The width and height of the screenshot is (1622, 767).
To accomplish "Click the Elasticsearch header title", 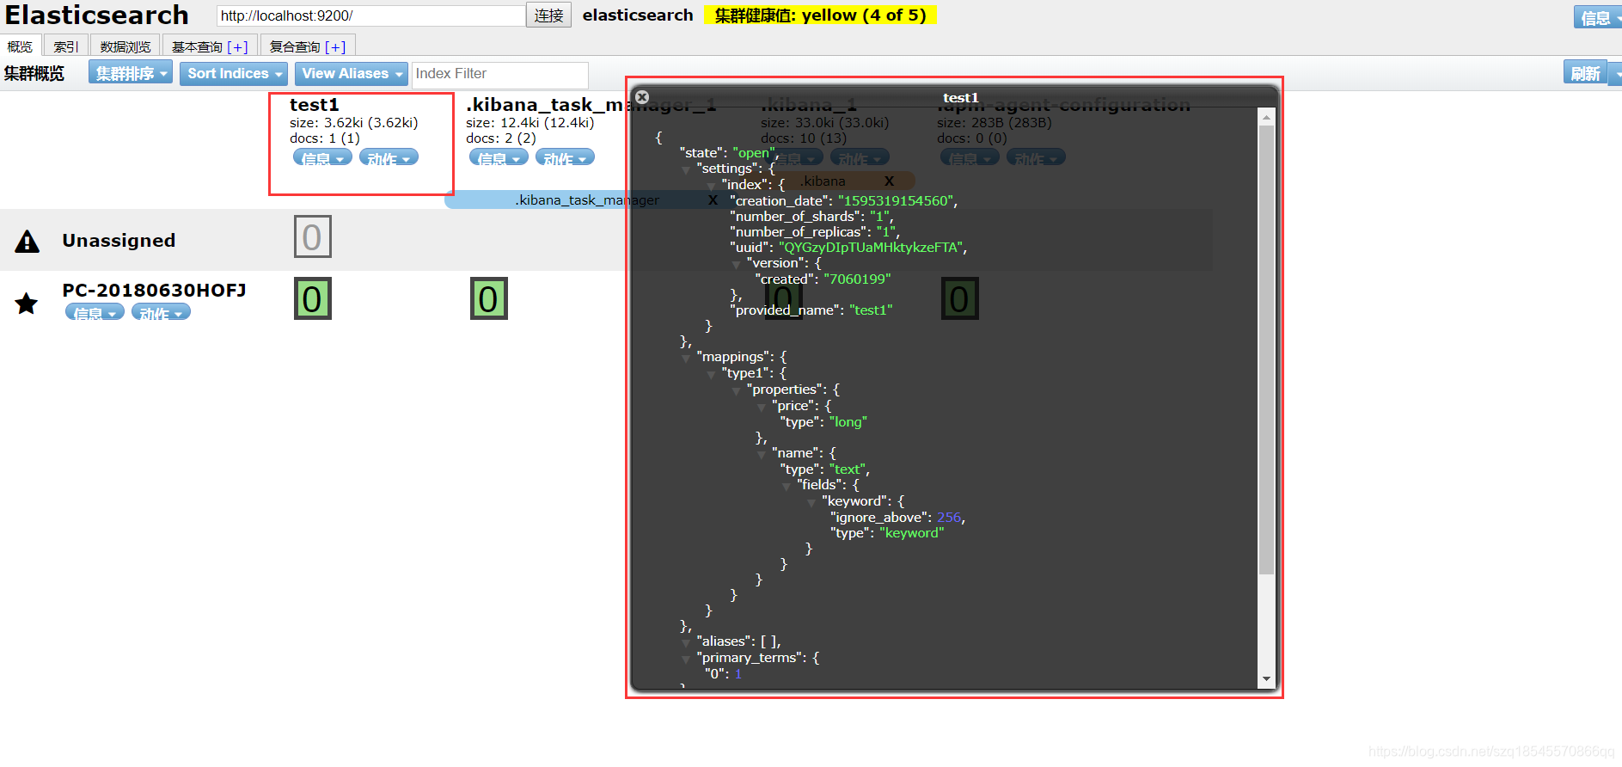I will [96, 15].
